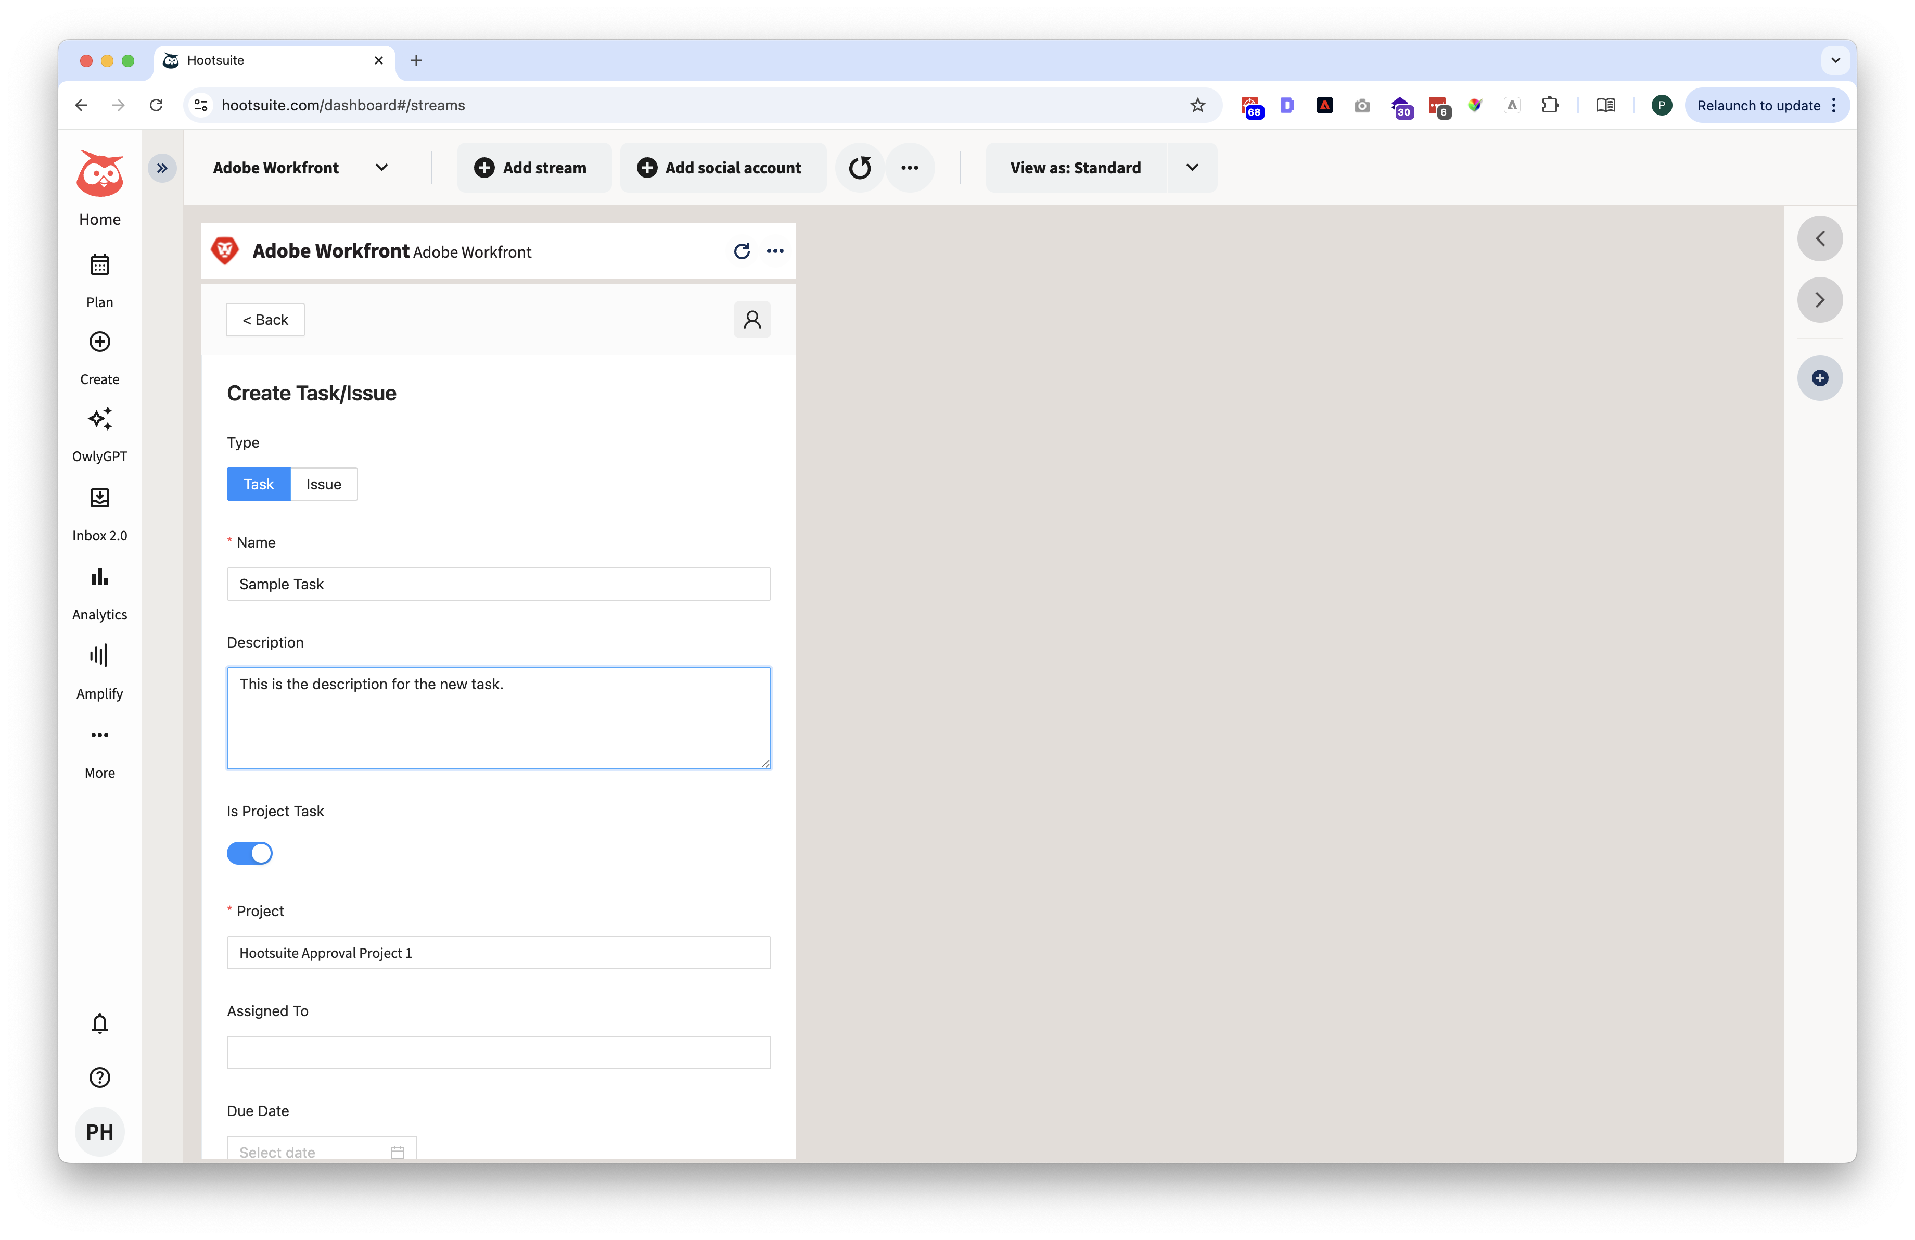This screenshot has width=1915, height=1240.
Task: Open the Extensions puzzle icon
Action: [1550, 105]
